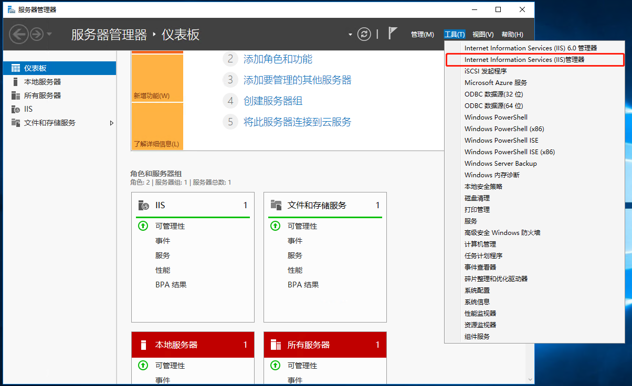Image resolution: width=632 pixels, height=386 pixels.
Task: Open BPA 结果 in 文件和存储服务 tile
Action: coord(303,285)
